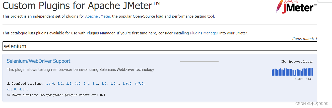Download plugin version 4.8.0
The height and width of the screenshot is (108, 332).
coord(12,89)
